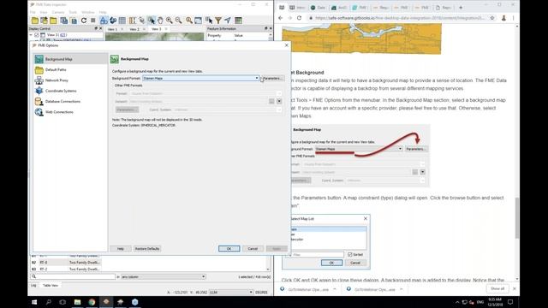This screenshot has height=308, width=548.
Task: Toggle the 2D/3D shapes view icon
Action: (104, 21)
